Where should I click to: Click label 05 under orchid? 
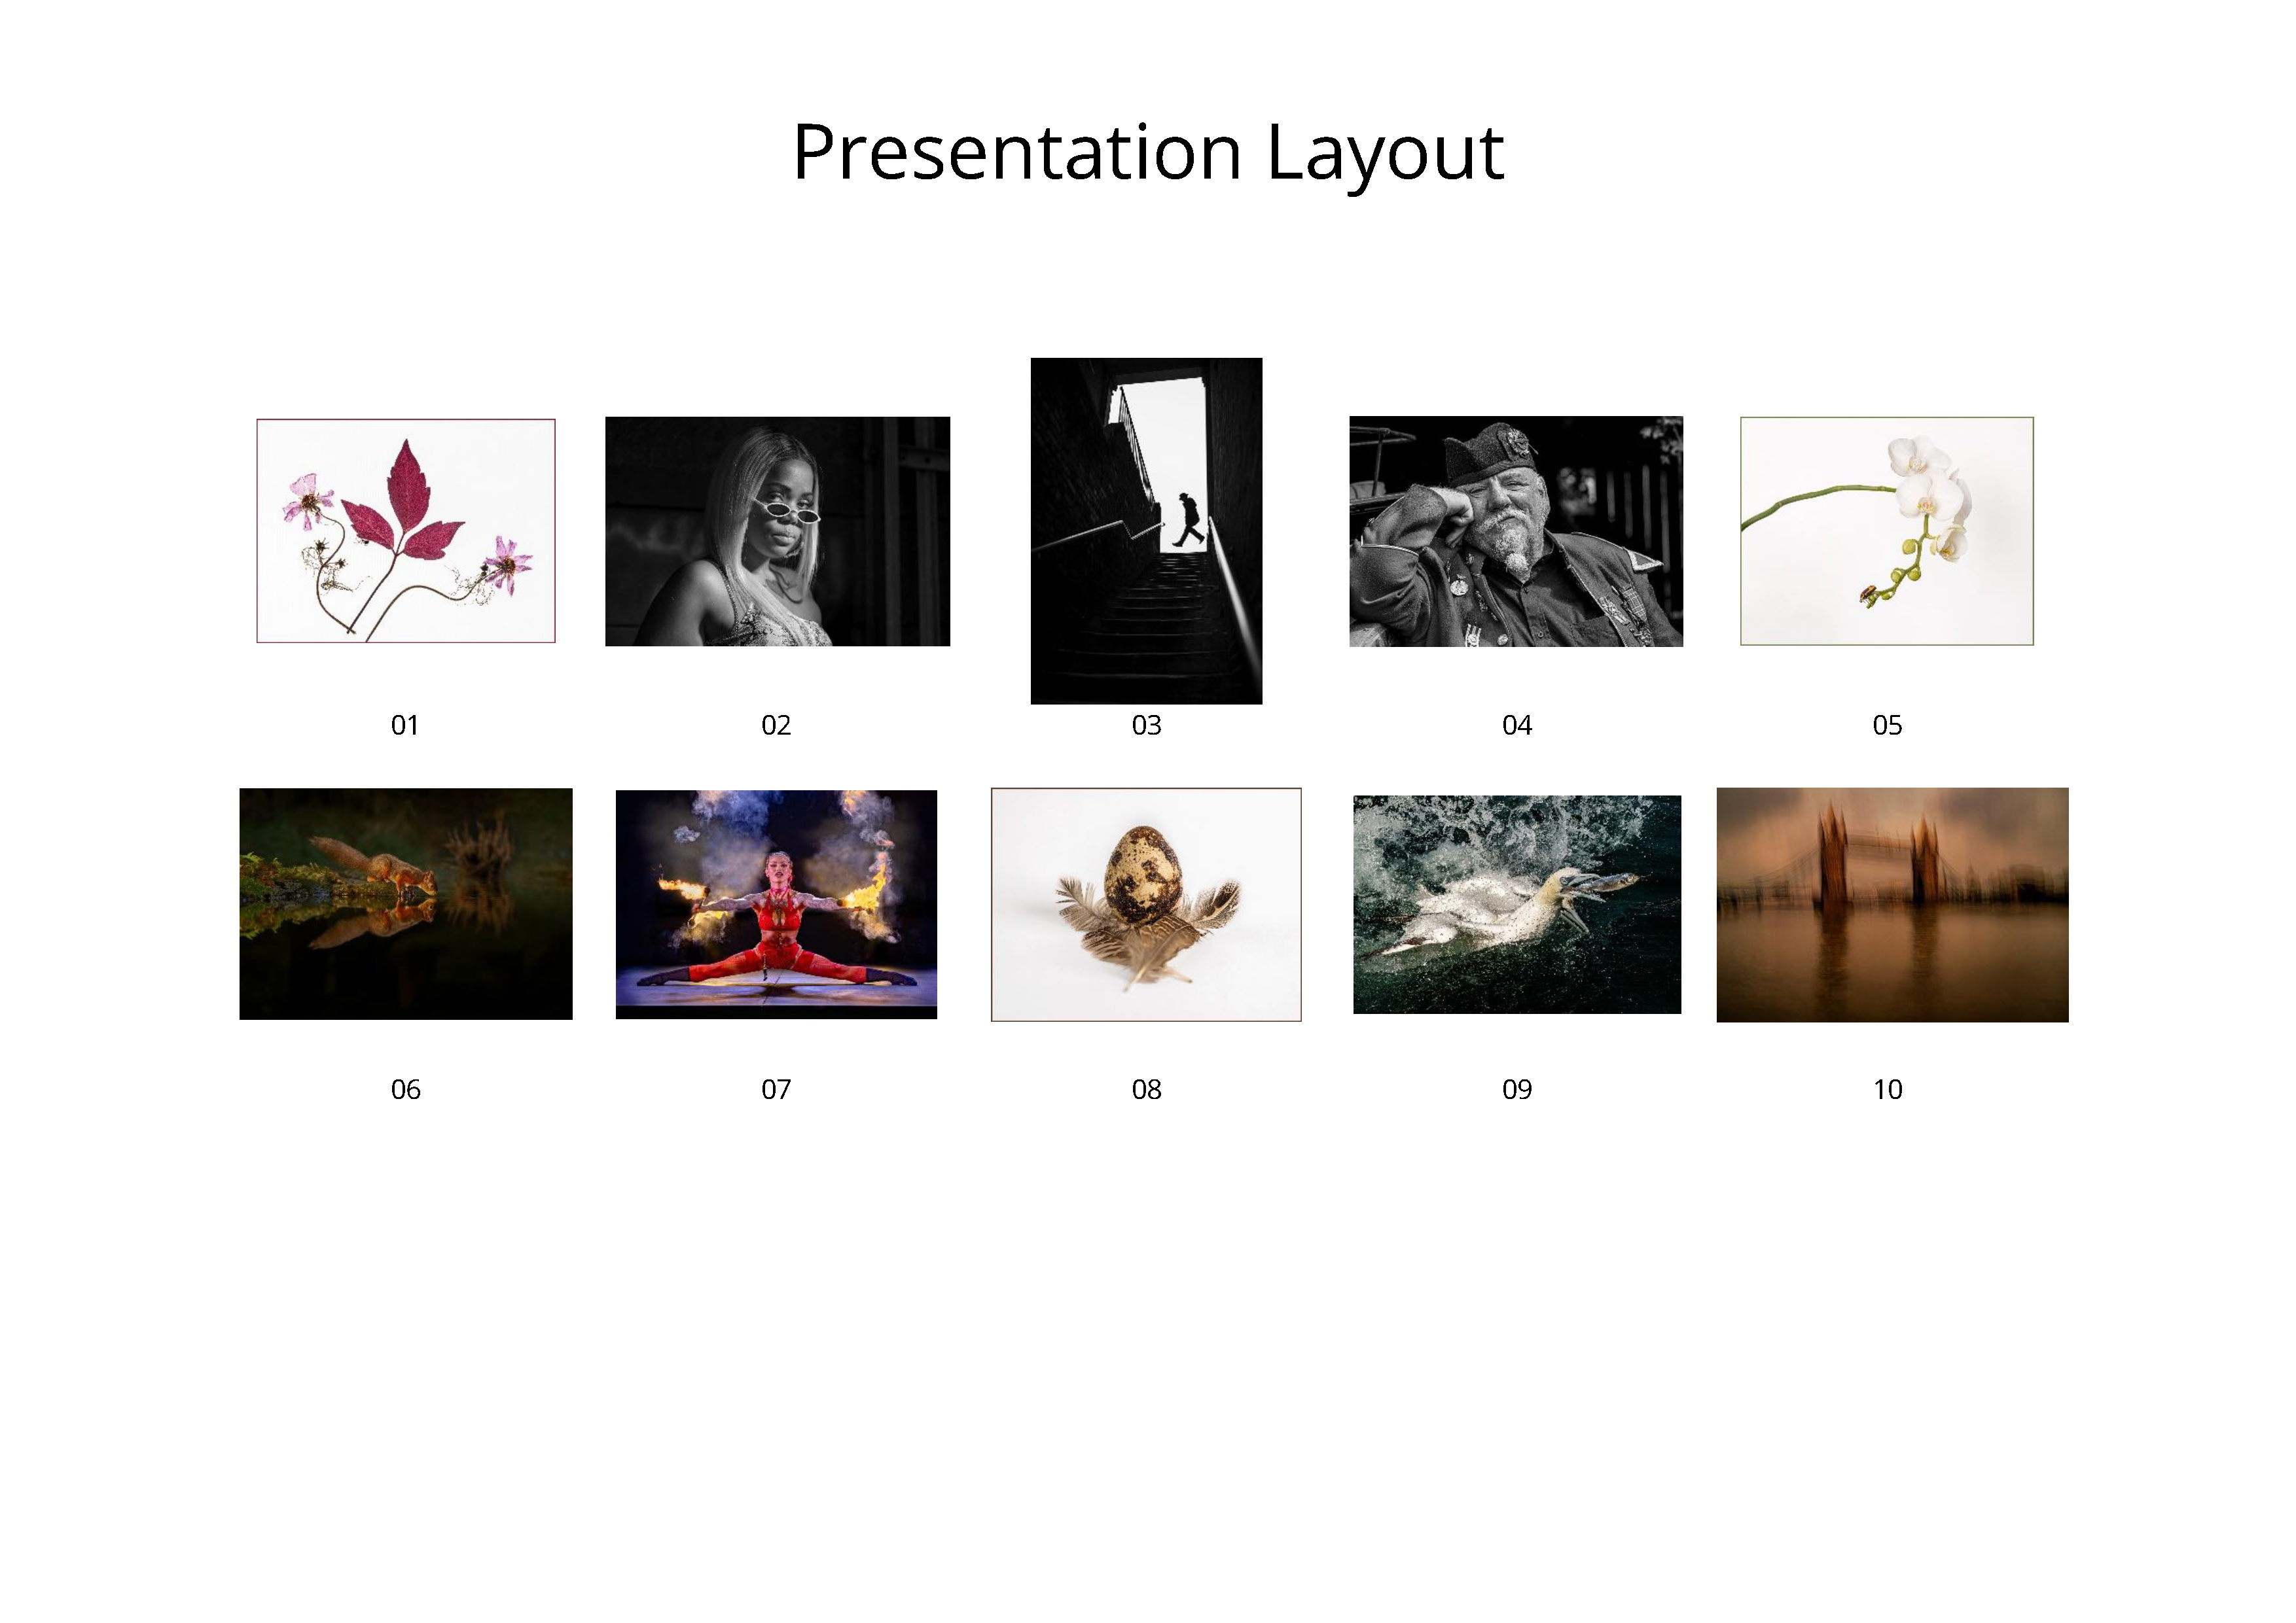(1887, 725)
